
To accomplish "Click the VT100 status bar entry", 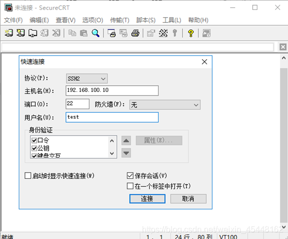I will point(228,236).
